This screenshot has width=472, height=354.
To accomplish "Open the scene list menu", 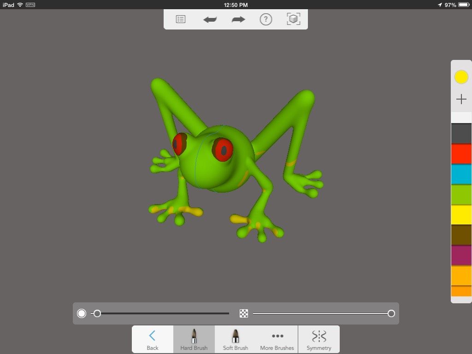I will pos(180,19).
